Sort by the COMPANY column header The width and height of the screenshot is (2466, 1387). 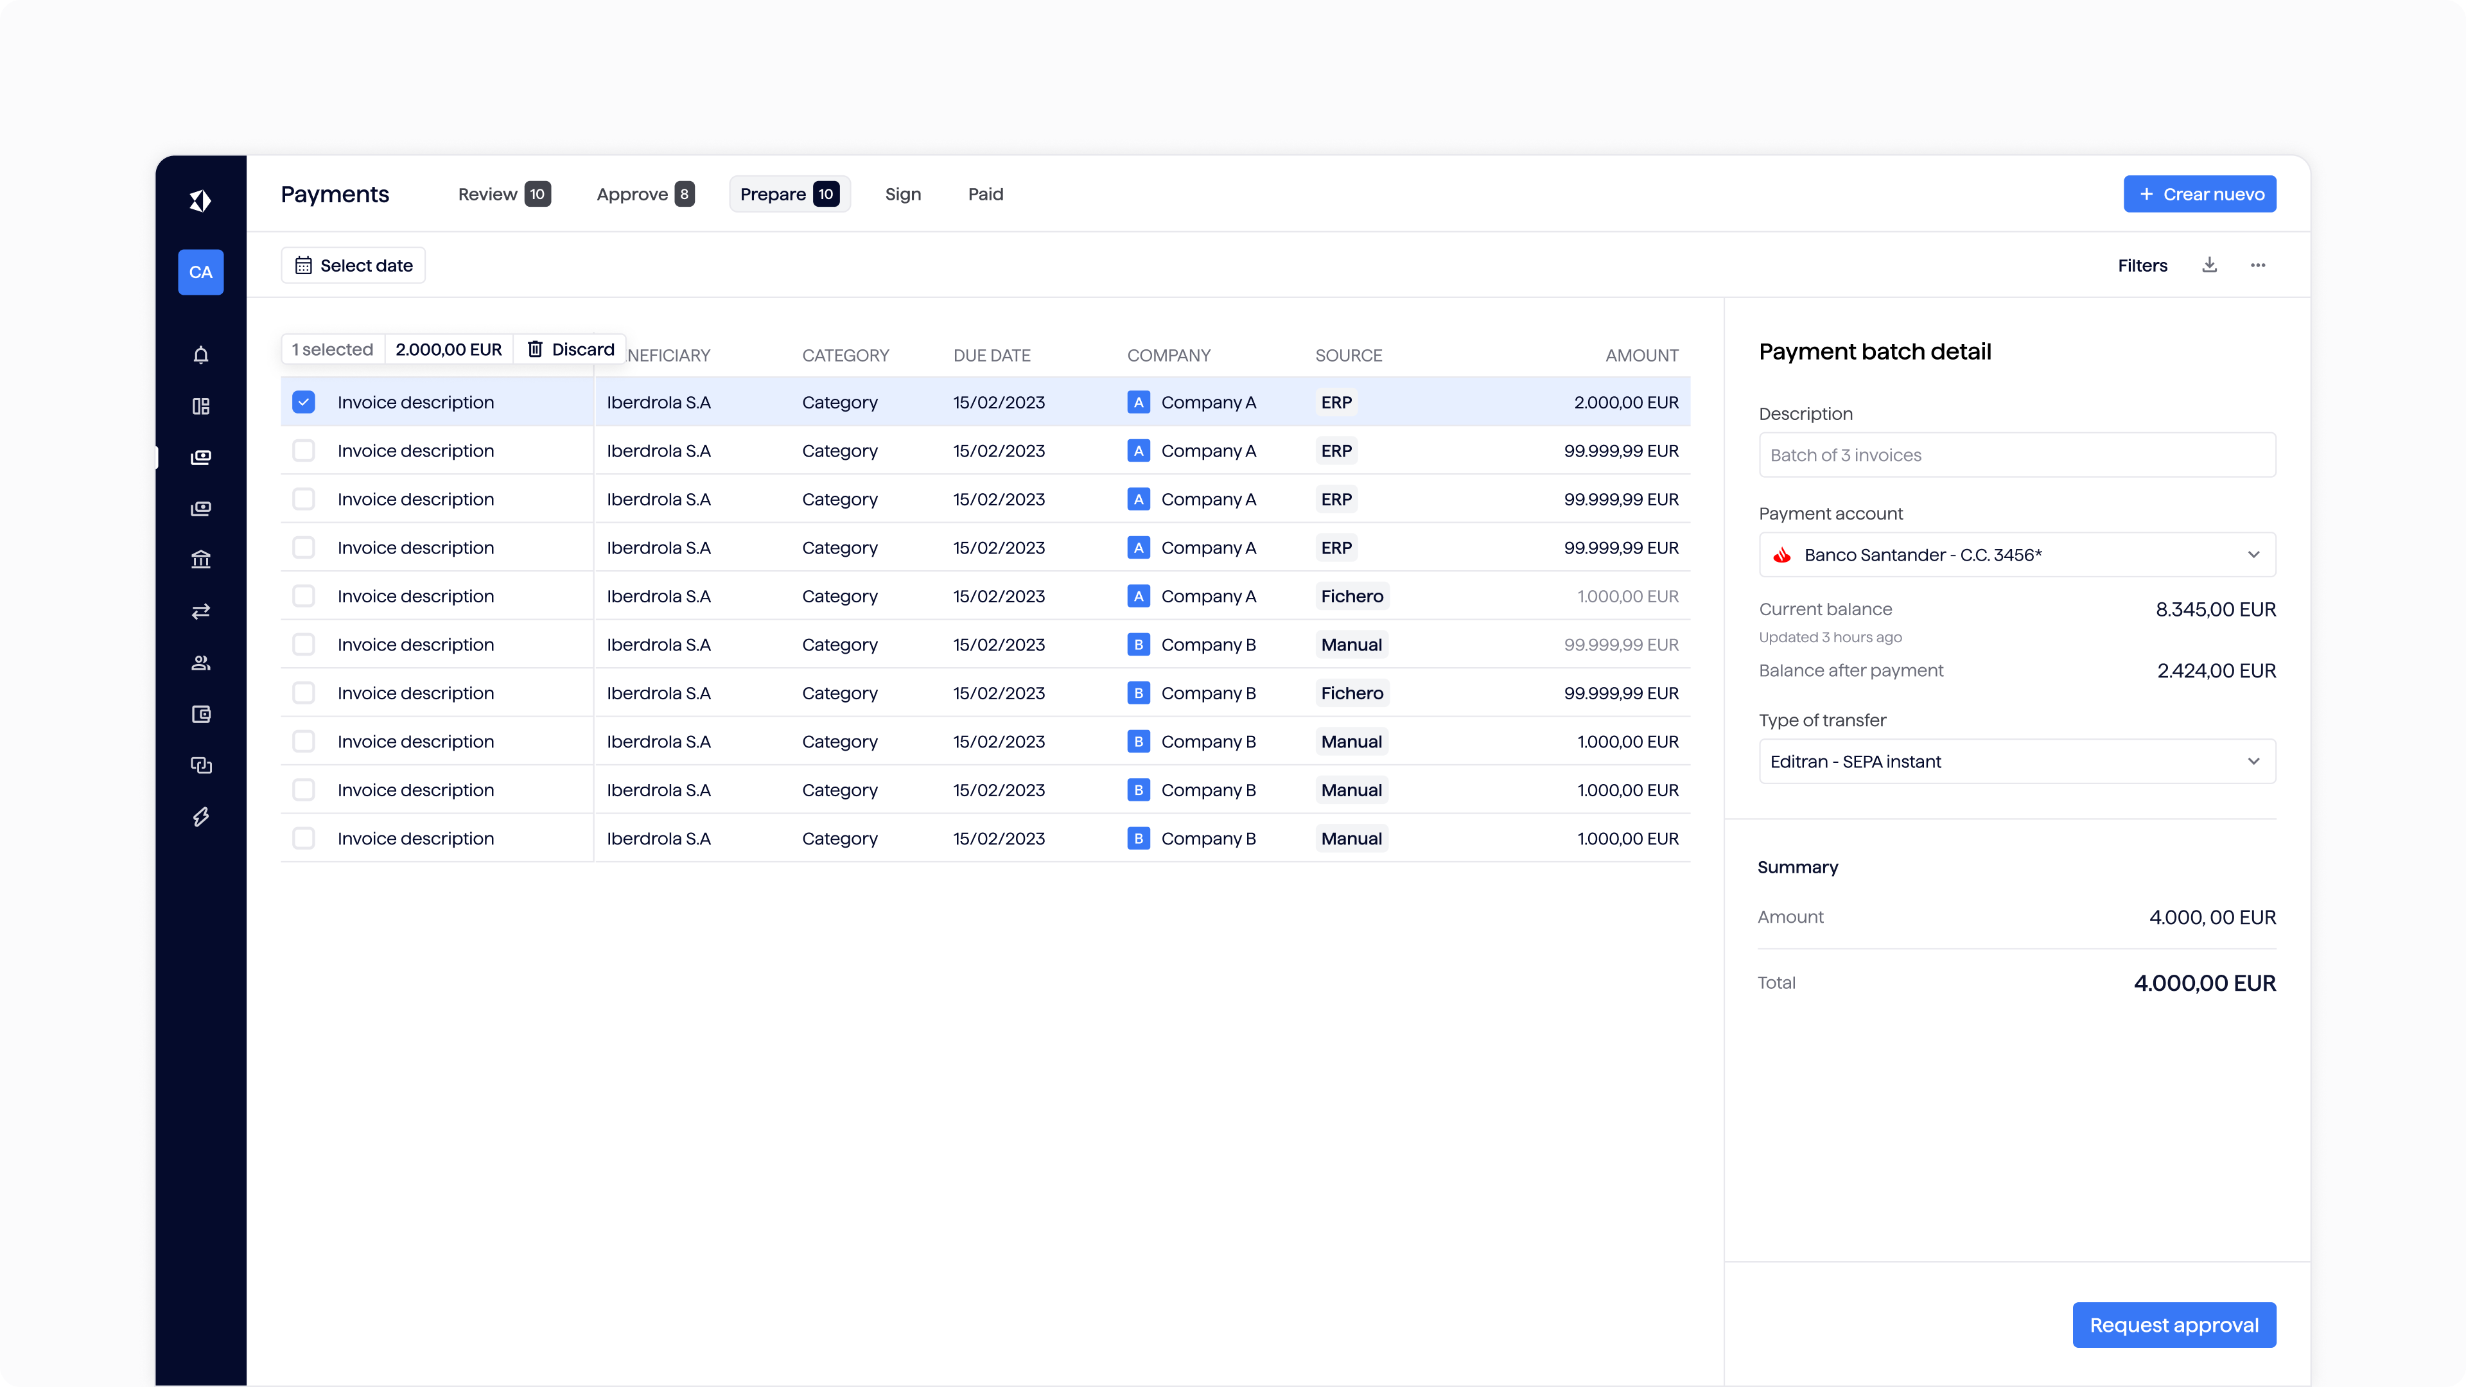click(x=1169, y=355)
